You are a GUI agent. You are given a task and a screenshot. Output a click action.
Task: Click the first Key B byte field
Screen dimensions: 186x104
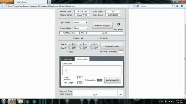tap(69, 48)
